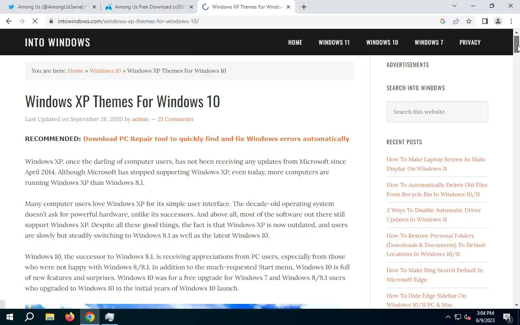Jump to 21 Comments

tap(175, 119)
